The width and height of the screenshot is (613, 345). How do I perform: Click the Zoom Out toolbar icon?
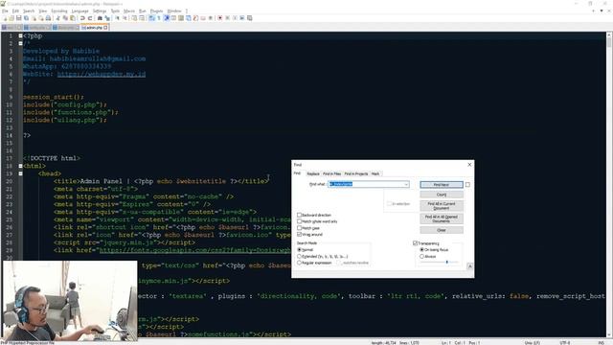coord(125,18)
